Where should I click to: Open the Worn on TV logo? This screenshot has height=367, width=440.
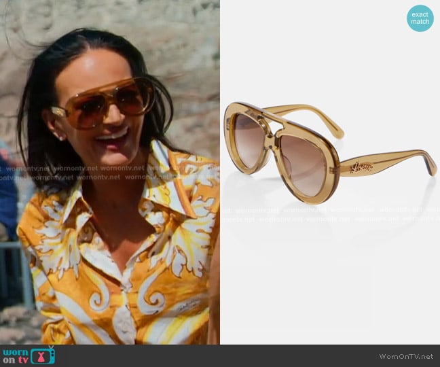pyautogui.click(x=29, y=355)
